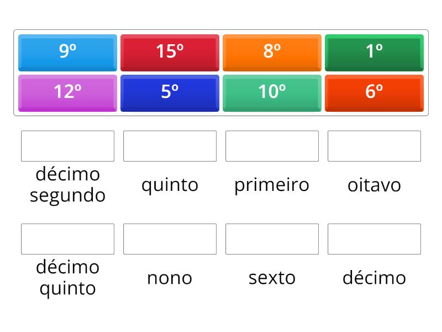Click the label nono

click(x=170, y=277)
